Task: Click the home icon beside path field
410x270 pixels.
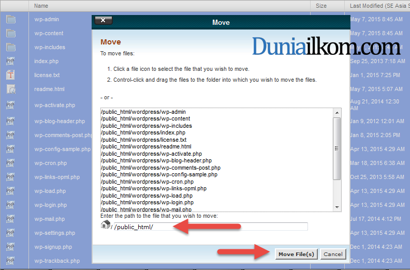Action: pyautogui.click(x=106, y=225)
